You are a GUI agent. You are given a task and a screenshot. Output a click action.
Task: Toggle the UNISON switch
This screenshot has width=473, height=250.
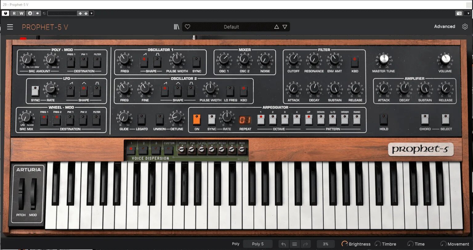[x=160, y=120]
